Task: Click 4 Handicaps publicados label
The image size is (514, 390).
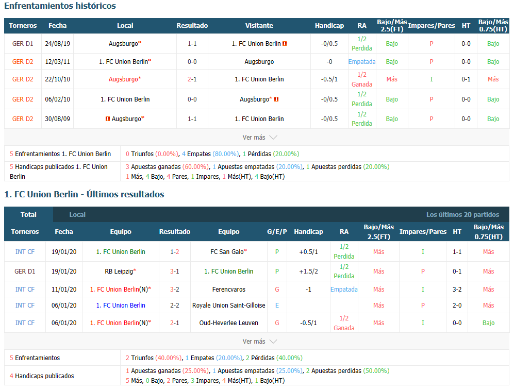Action: point(42,376)
